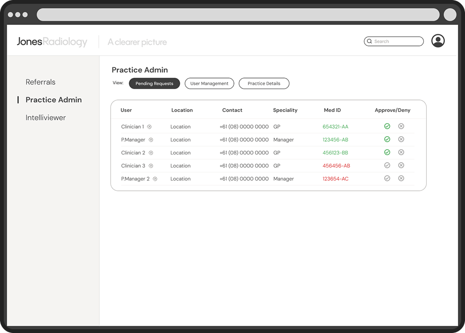465x333 pixels.
Task: Deny Clinician 3 request
Action: [401, 166]
